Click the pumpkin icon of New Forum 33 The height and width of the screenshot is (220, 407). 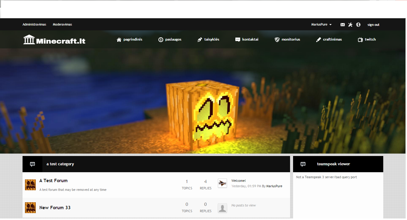(x=30, y=208)
